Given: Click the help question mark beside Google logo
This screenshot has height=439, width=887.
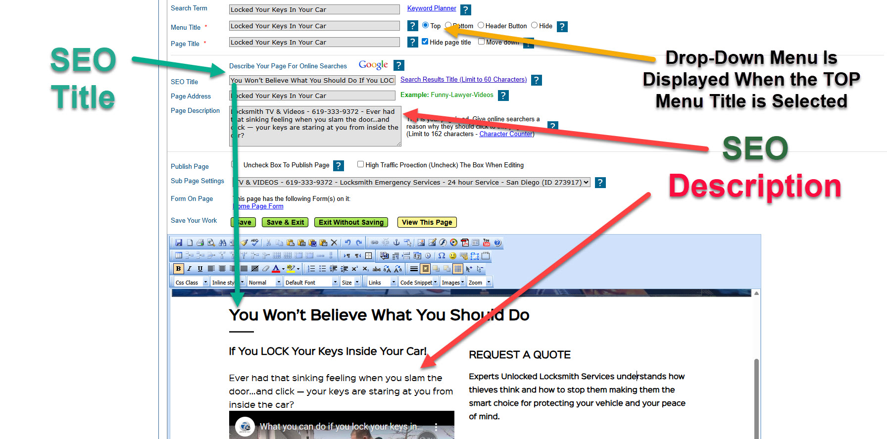Looking at the screenshot, I should click(x=399, y=65).
